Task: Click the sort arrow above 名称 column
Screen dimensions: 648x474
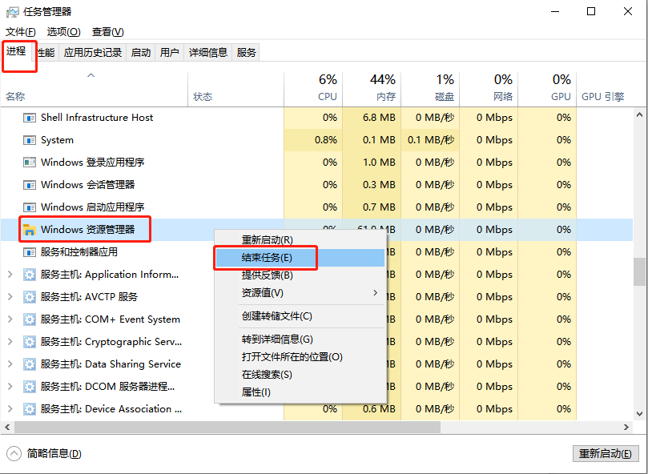Action: pyautogui.click(x=91, y=75)
